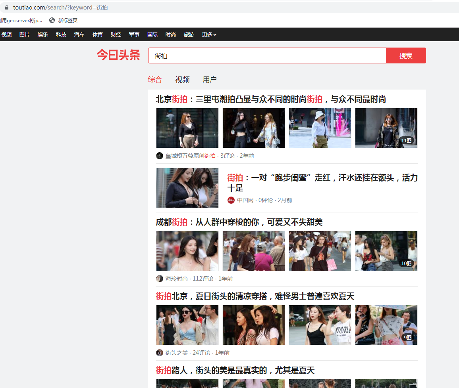Viewport: 459px width, 388px height.
Task: Open article 街拍北京，夏日街头的清凉穿搭
Action: (x=255, y=296)
